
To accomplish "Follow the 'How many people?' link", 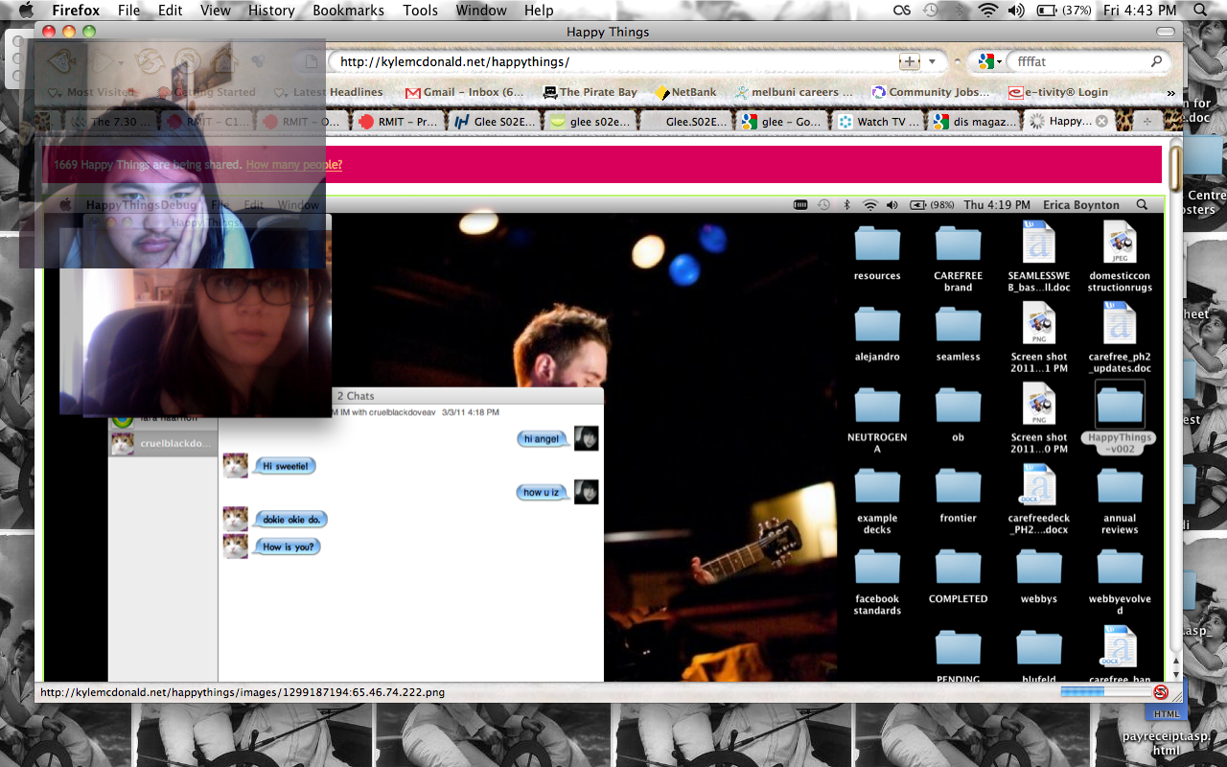I will tap(294, 165).
